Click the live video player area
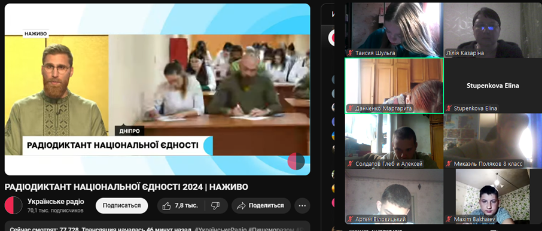This screenshot has width=542, height=231. pyautogui.click(x=157, y=89)
